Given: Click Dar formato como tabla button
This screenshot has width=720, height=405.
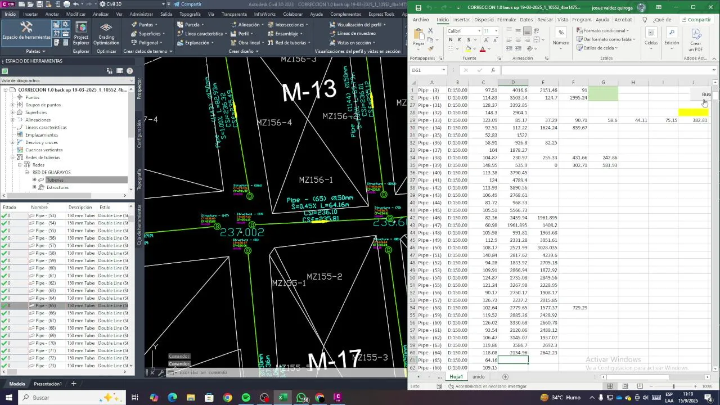Looking at the screenshot, I should click(x=606, y=39).
